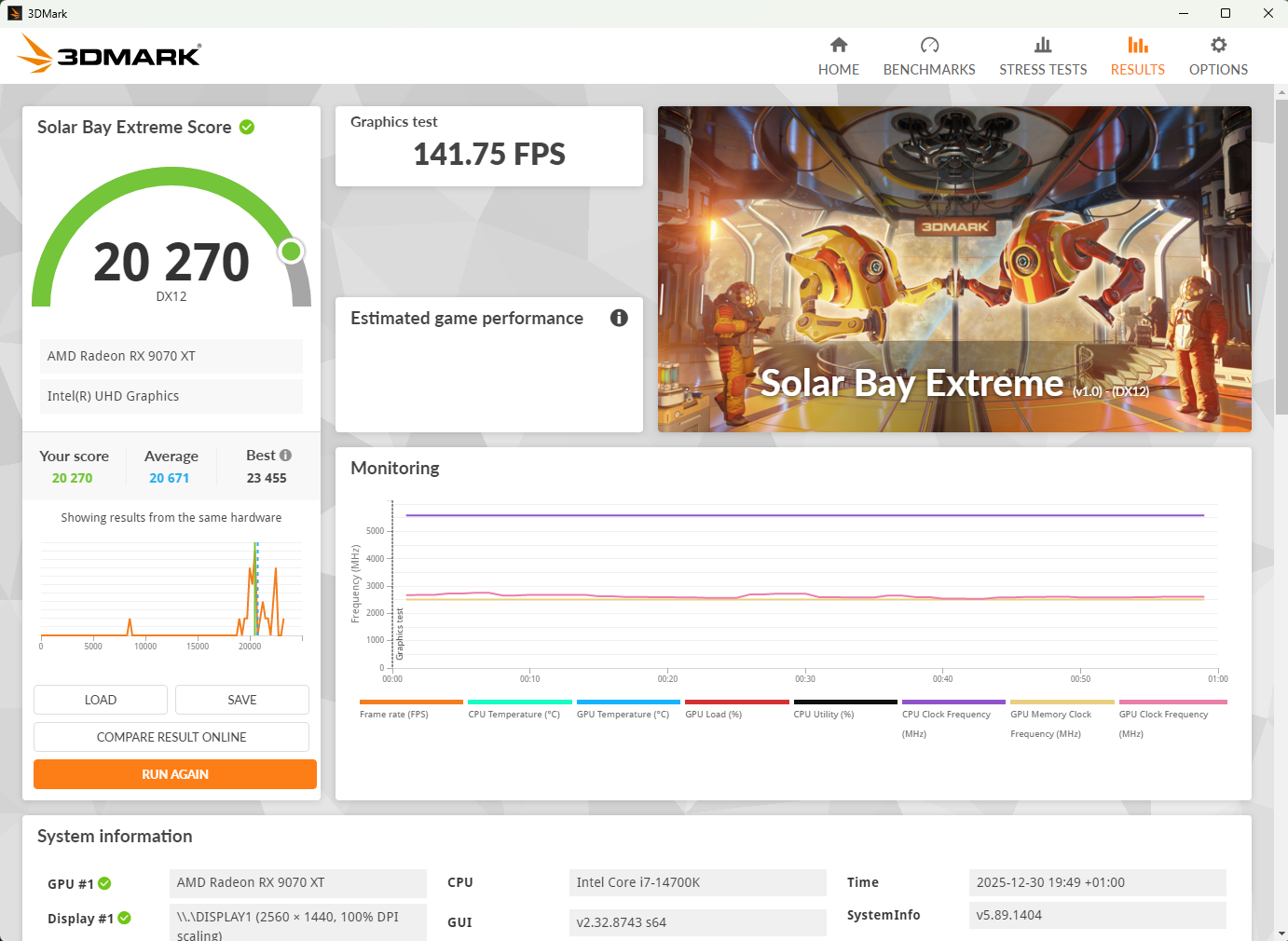1288x941 pixels.
Task: Click the AMD Radeon RX 9070 XT field under score
Action: [171, 356]
